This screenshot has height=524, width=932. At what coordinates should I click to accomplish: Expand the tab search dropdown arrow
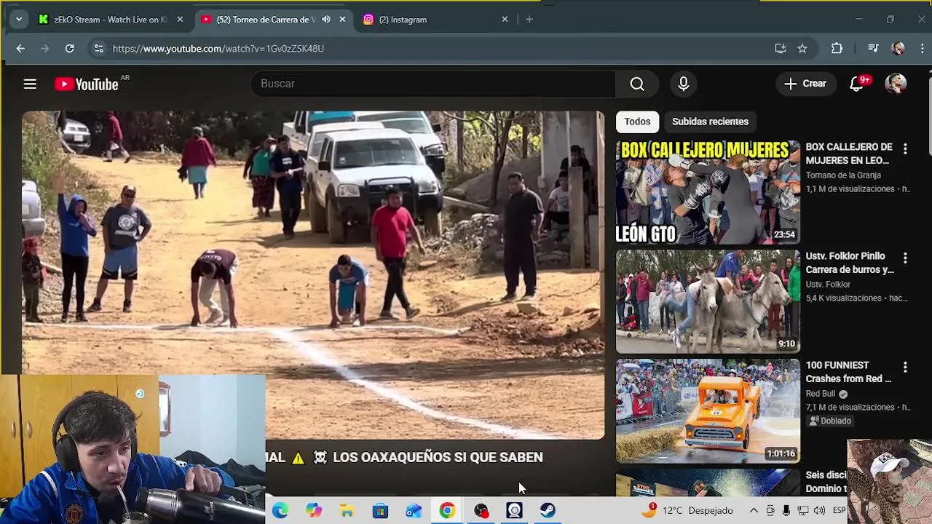tap(19, 20)
